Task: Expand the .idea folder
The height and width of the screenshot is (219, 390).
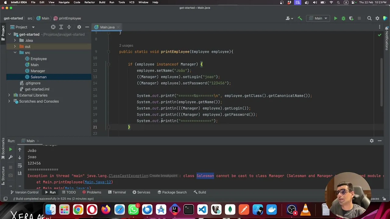Action: 15,40
